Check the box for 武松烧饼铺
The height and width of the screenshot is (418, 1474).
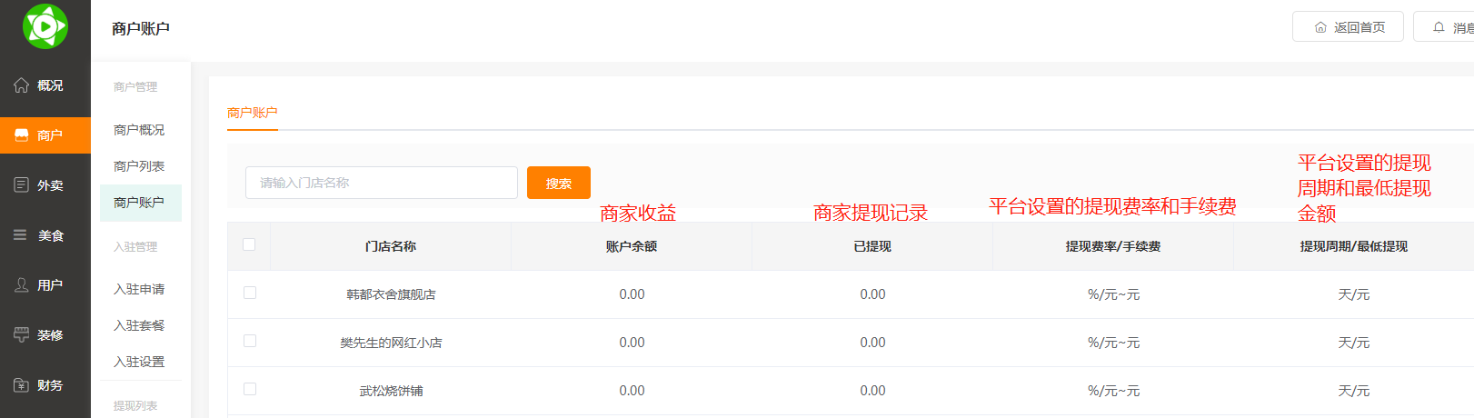(250, 389)
